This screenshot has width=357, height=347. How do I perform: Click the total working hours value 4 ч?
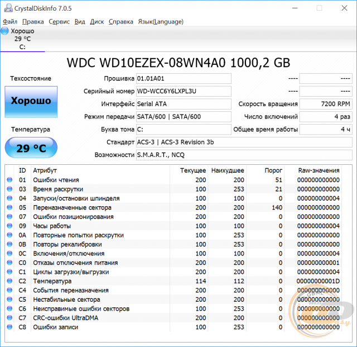pos(326,130)
